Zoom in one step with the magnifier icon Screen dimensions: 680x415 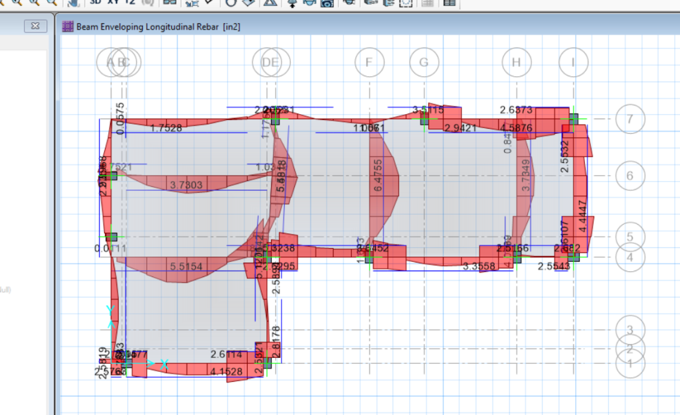click(x=17, y=3)
